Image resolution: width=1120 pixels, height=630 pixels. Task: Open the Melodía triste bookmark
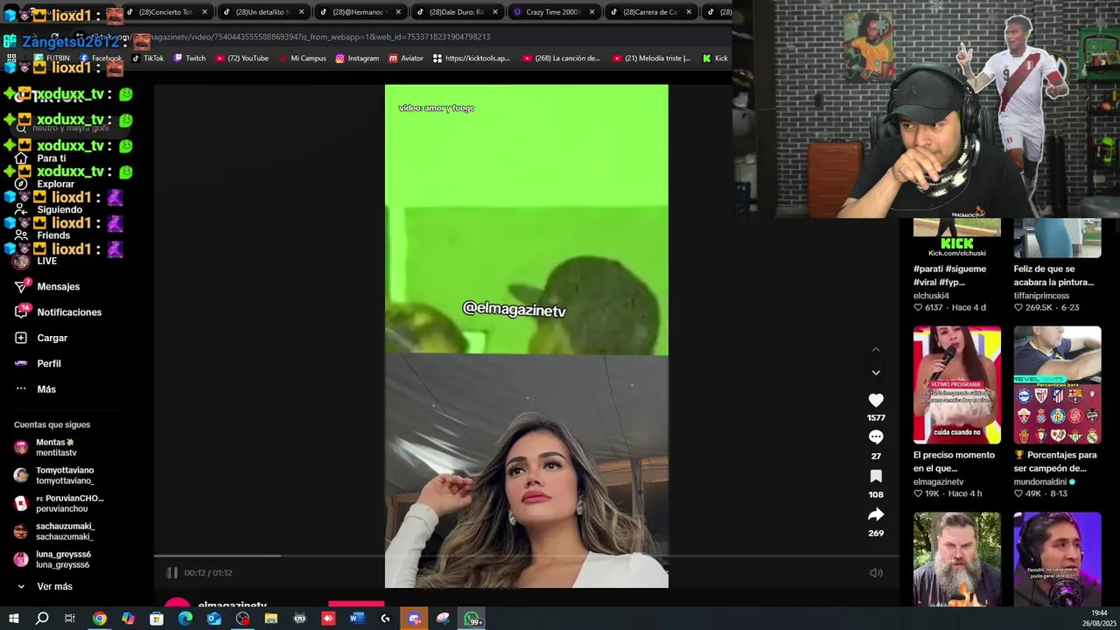tap(652, 59)
